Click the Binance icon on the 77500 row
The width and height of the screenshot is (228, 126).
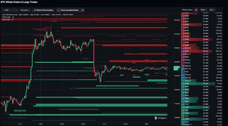(x=183, y=113)
